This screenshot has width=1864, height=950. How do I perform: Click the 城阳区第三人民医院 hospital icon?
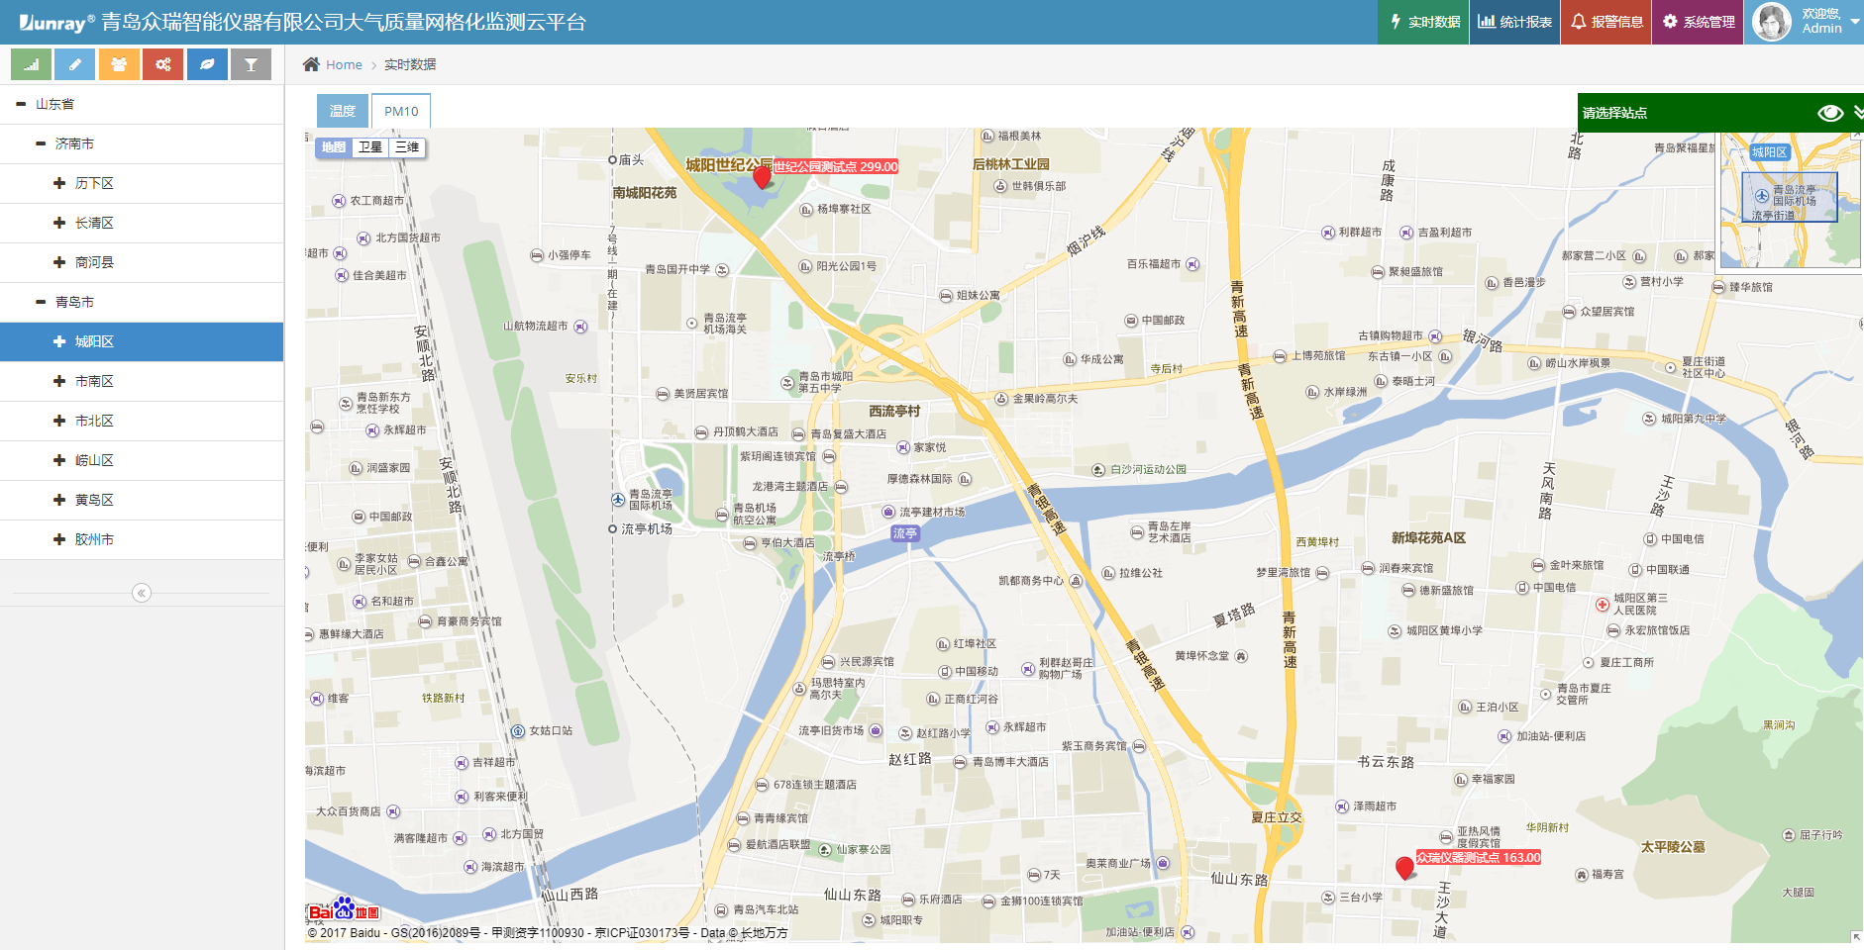1603,604
